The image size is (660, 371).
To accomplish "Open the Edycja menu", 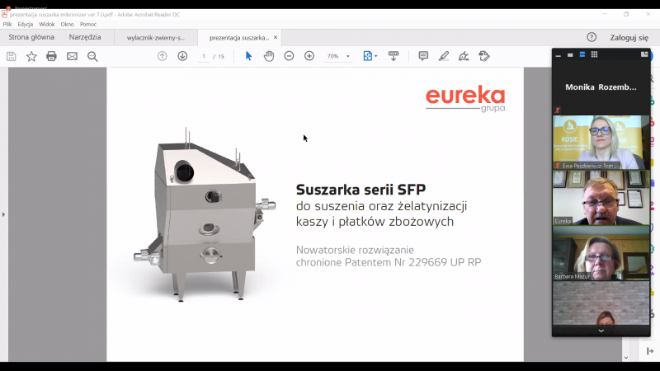I will point(26,25).
